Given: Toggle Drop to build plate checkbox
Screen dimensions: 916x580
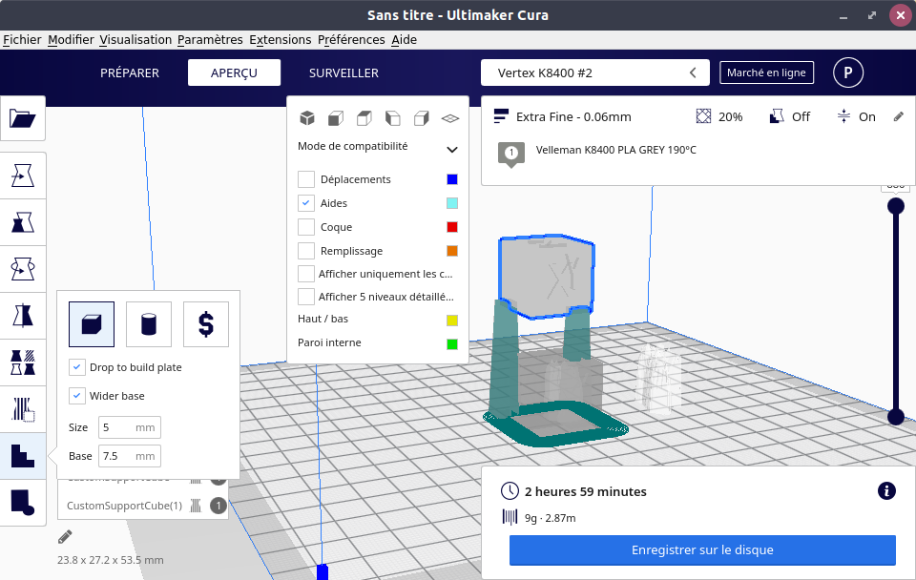Looking at the screenshot, I should [77, 367].
